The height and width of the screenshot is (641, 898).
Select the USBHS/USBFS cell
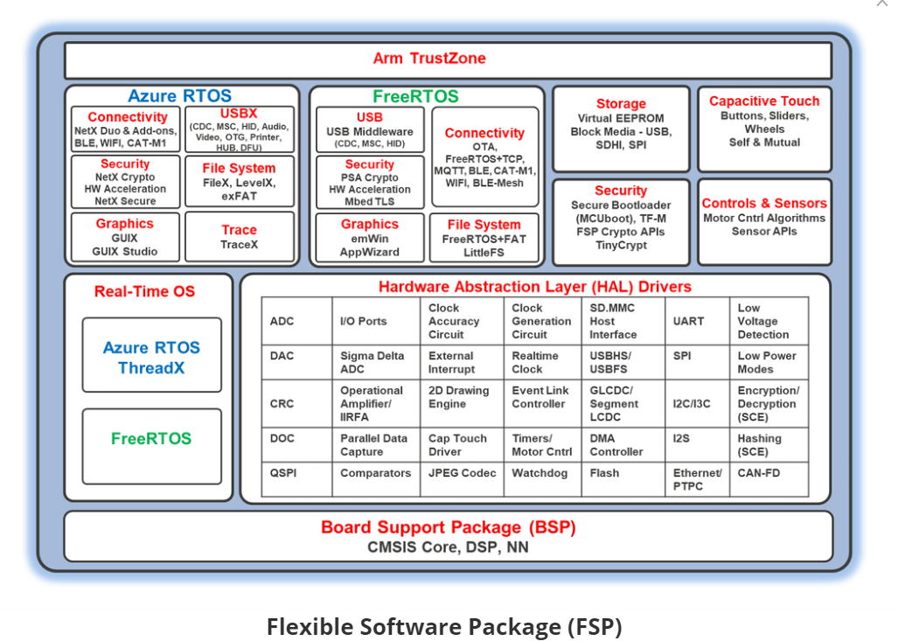pyautogui.click(x=623, y=362)
